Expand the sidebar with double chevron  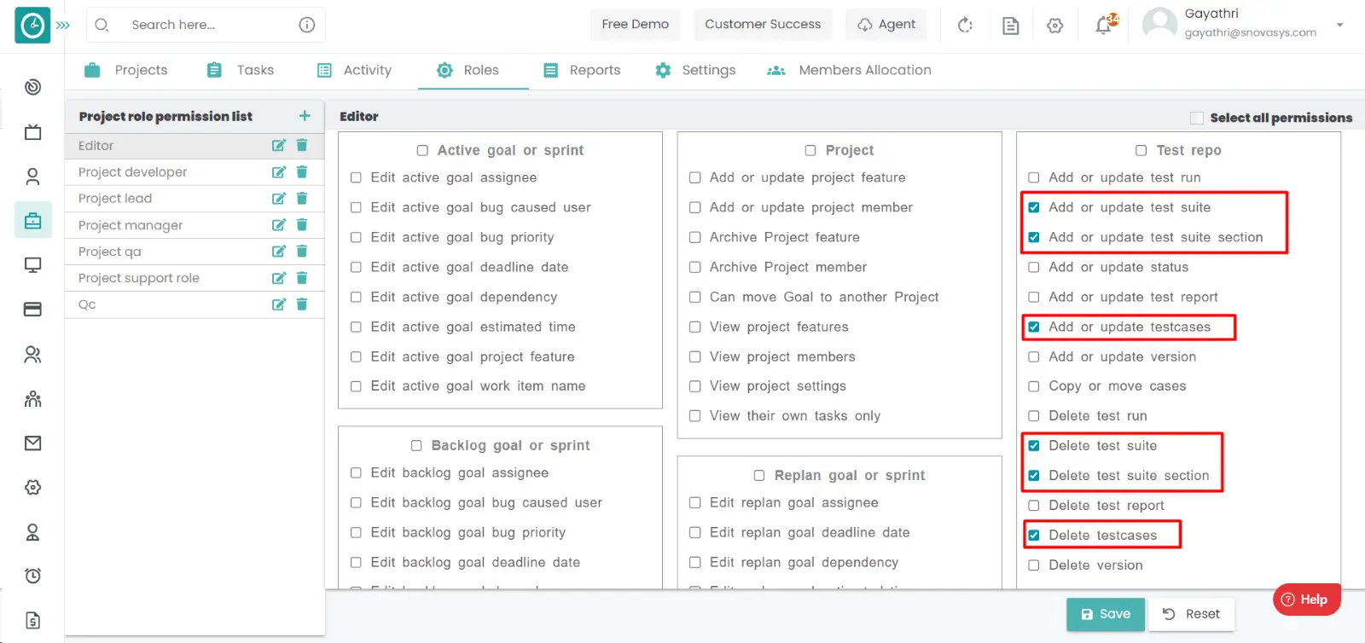(63, 26)
